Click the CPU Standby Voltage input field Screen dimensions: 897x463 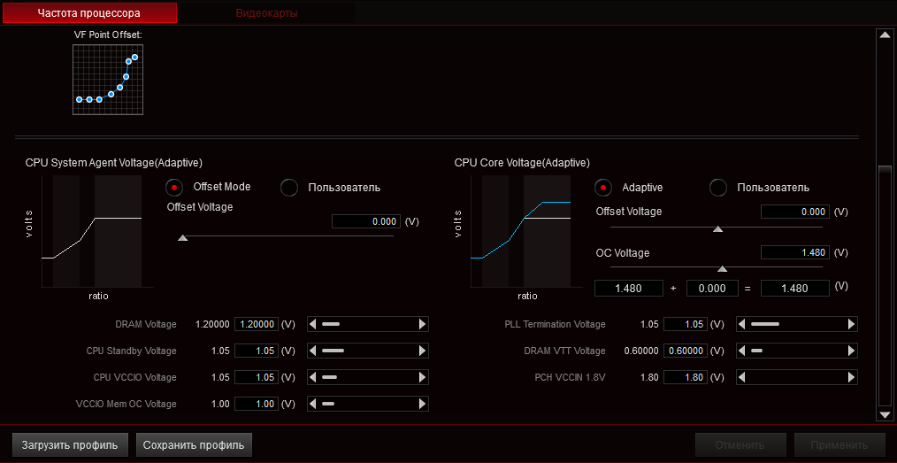pos(257,351)
